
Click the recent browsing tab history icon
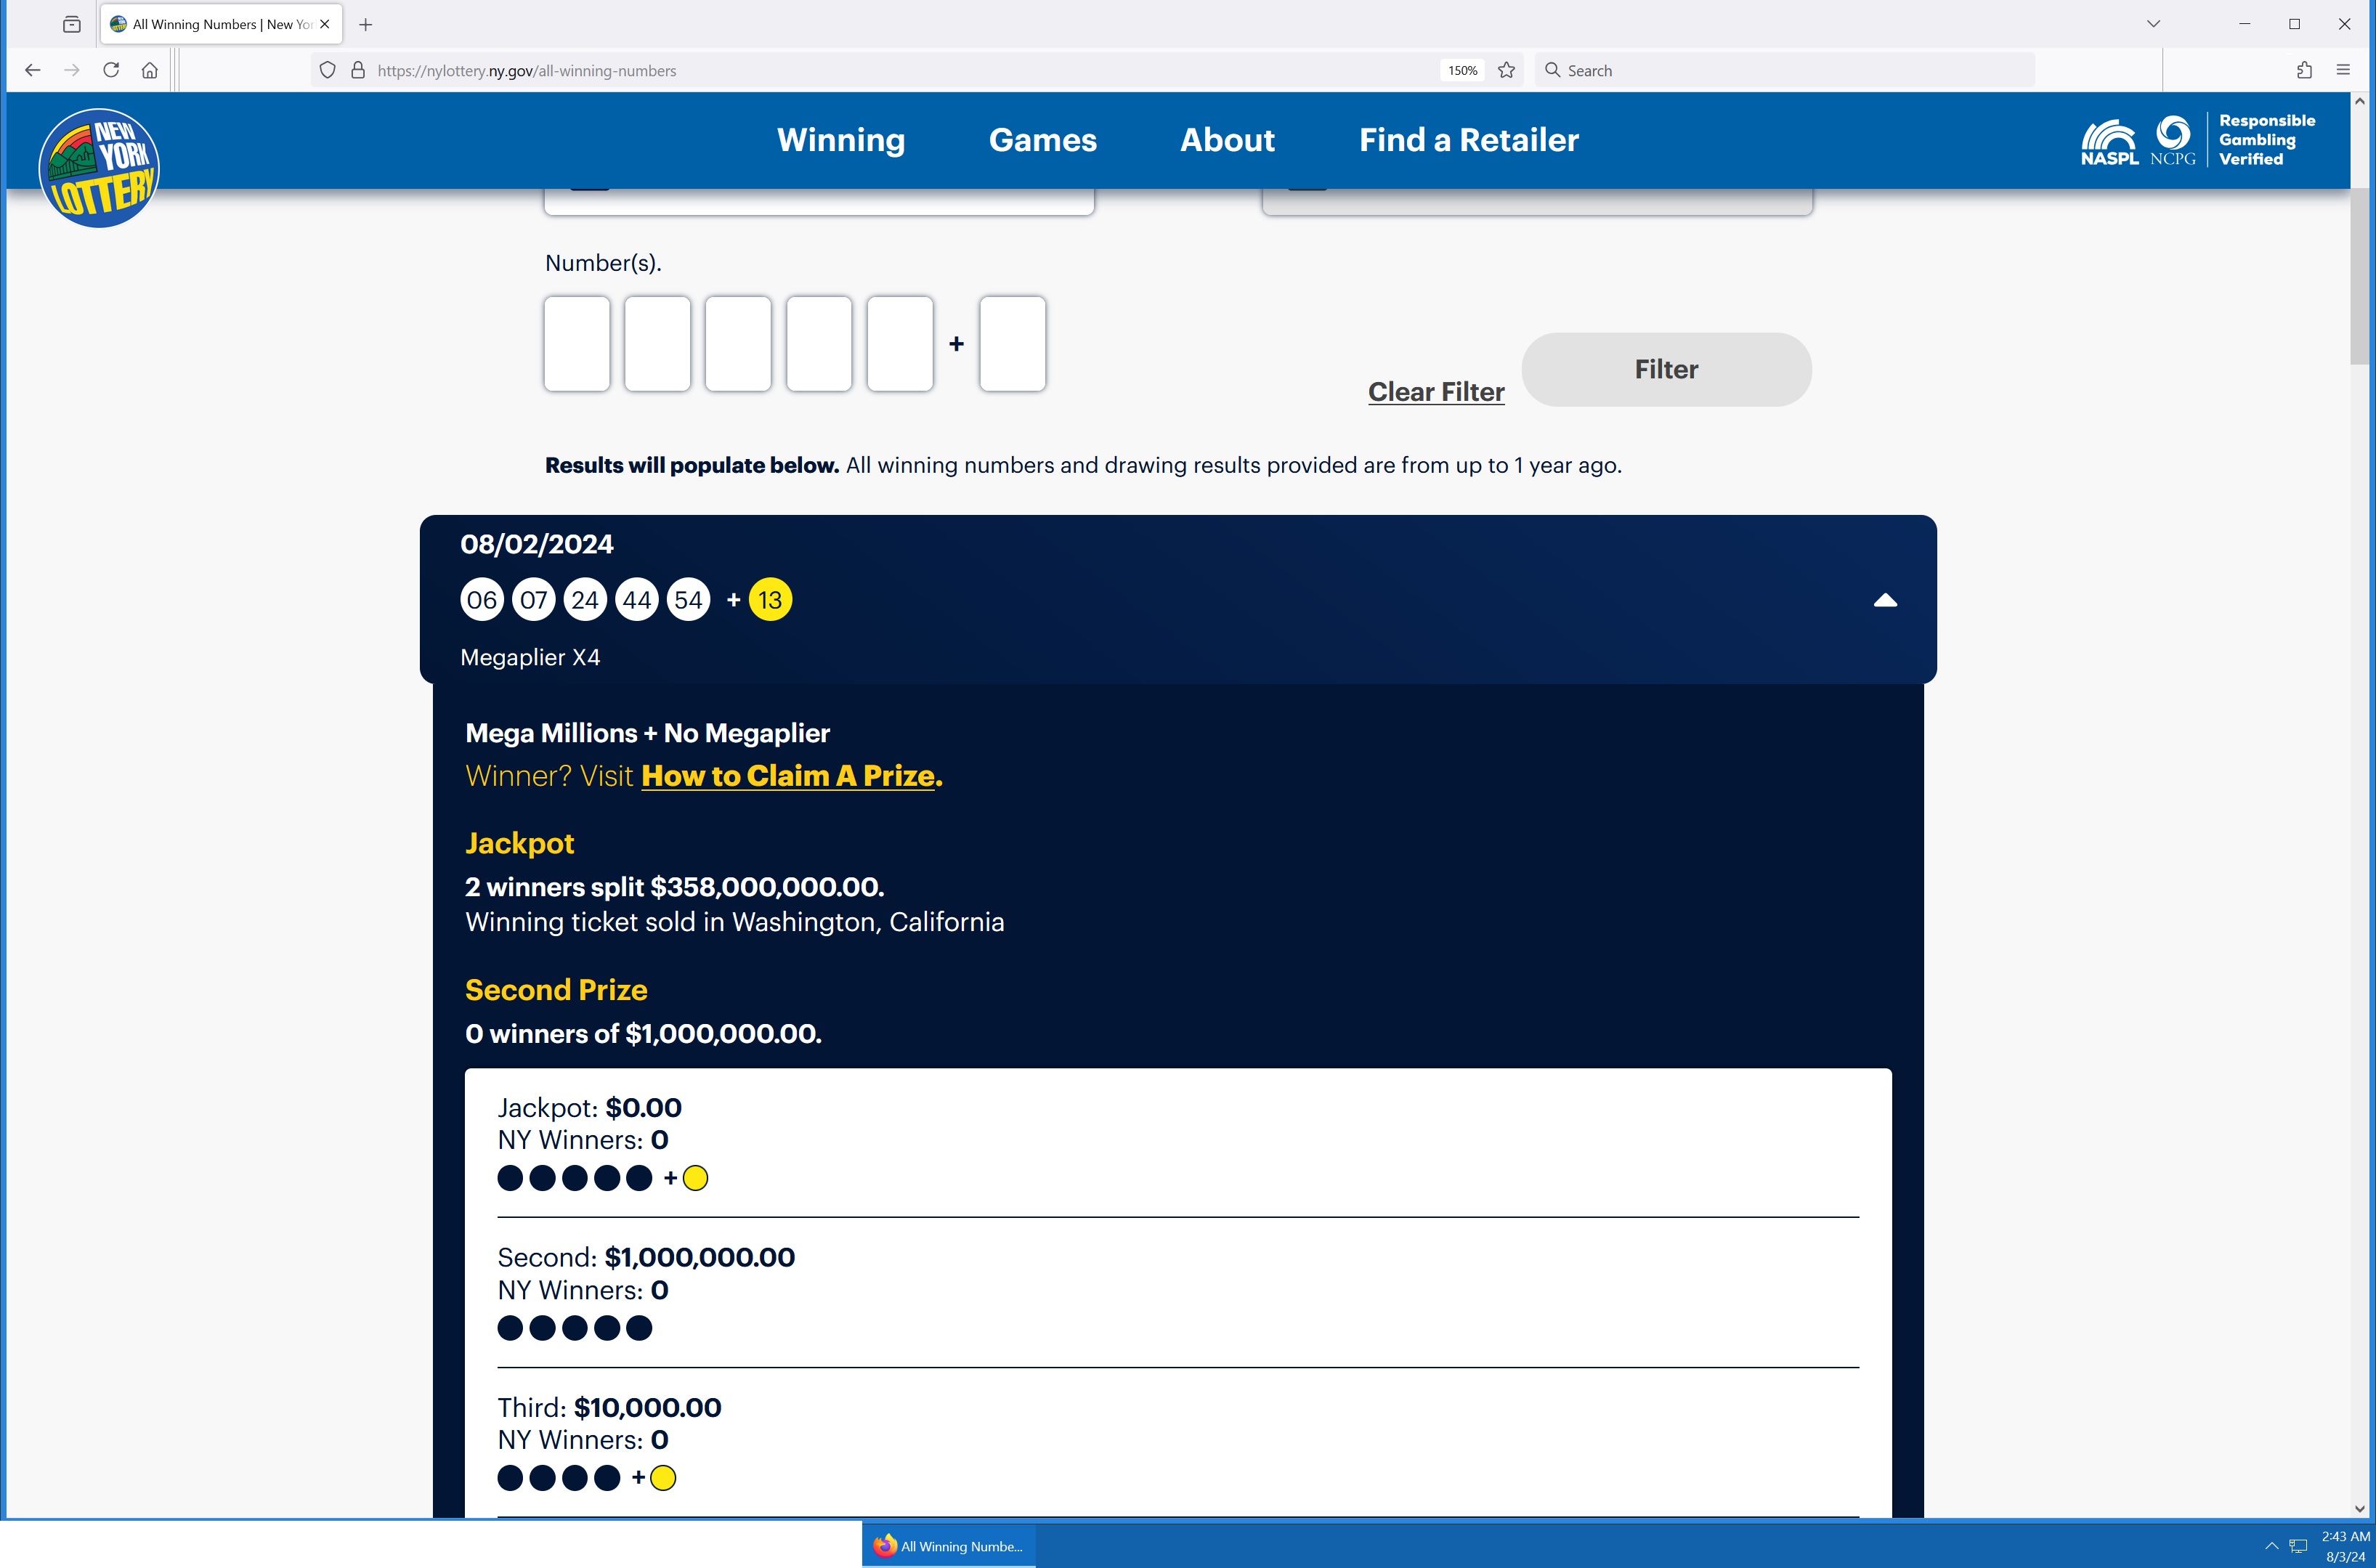point(72,24)
